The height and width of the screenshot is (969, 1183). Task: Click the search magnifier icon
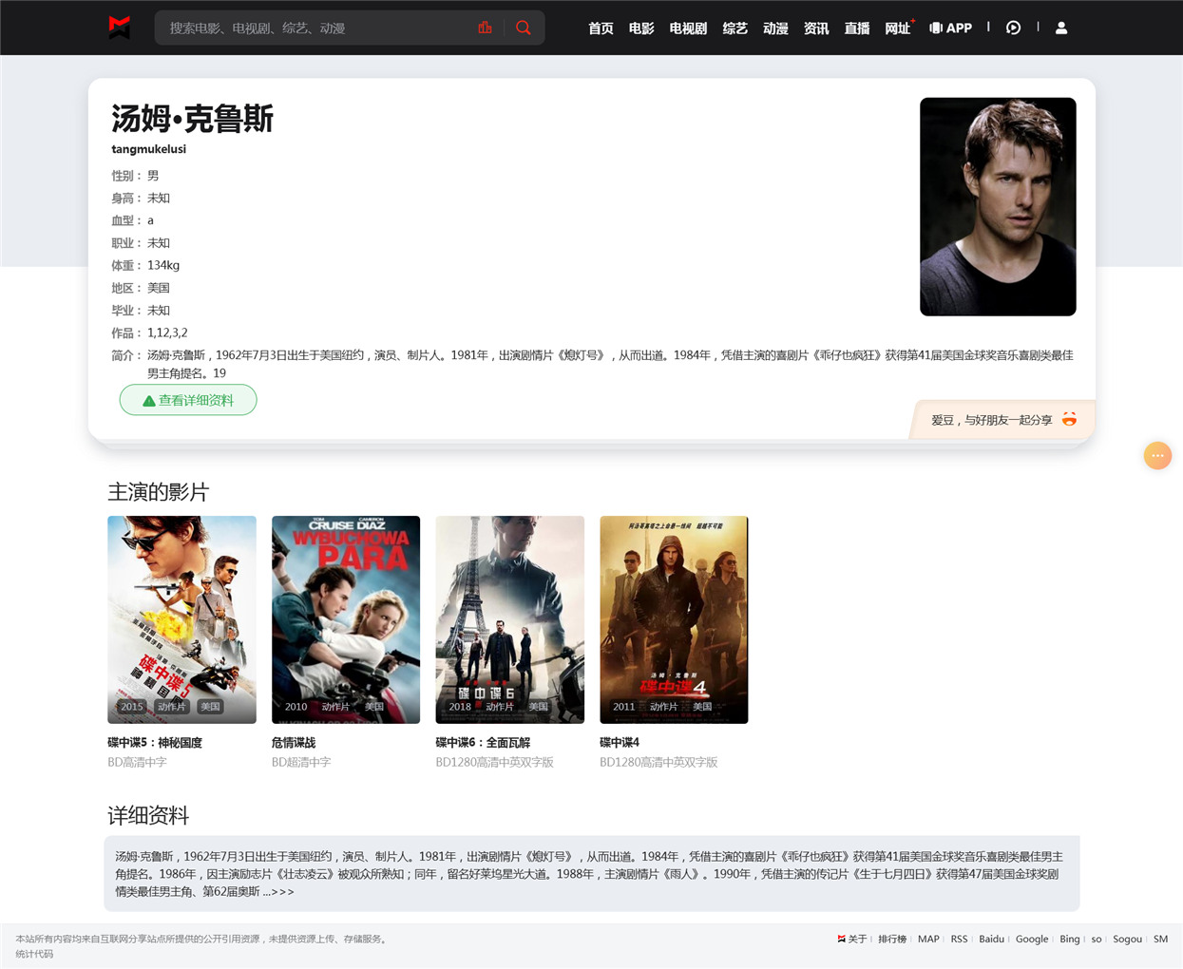[524, 28]
